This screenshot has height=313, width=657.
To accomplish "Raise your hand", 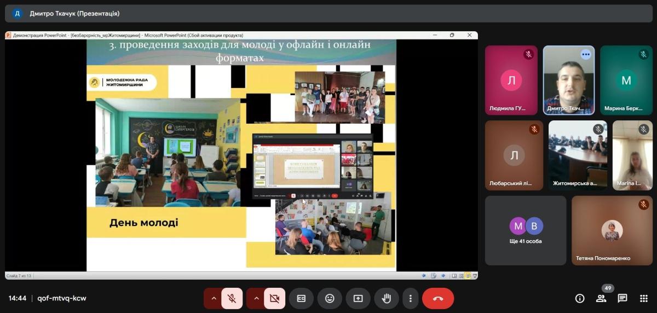I will point(387,298).
